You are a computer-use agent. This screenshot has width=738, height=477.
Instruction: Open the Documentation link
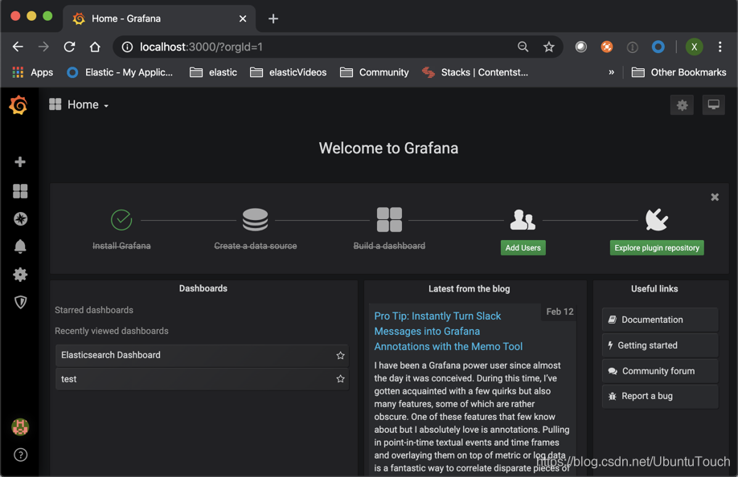(660, 320)
